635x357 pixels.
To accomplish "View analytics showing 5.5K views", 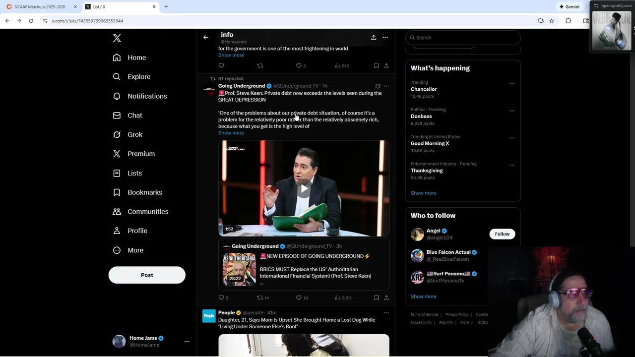I will [x=343, y=297].
